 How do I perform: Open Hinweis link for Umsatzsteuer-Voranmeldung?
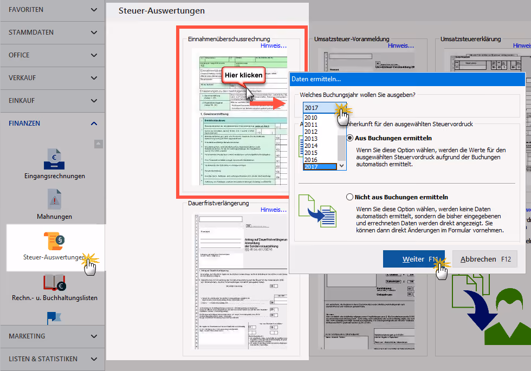point(401,45)
